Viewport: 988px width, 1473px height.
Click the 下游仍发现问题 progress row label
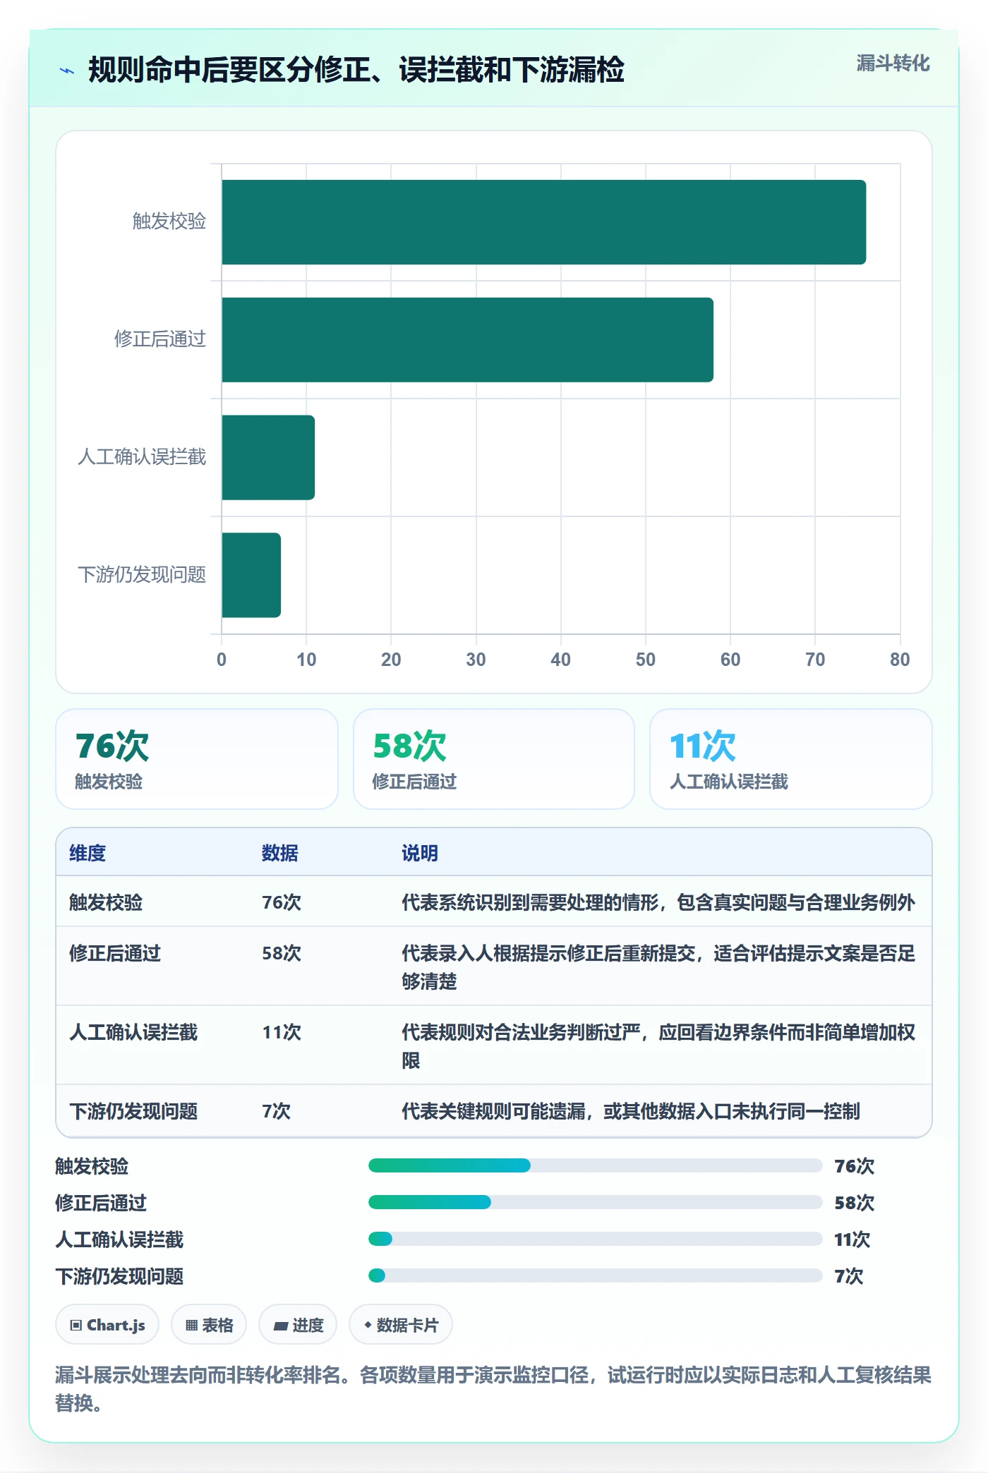pos(119,1276)
